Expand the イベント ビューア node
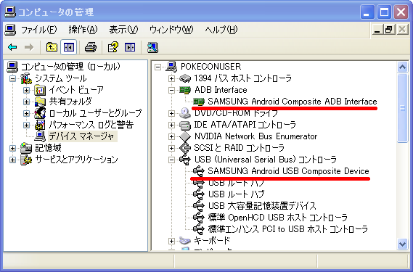The height and width of the screenshot is (272, 413). point(26,90)
